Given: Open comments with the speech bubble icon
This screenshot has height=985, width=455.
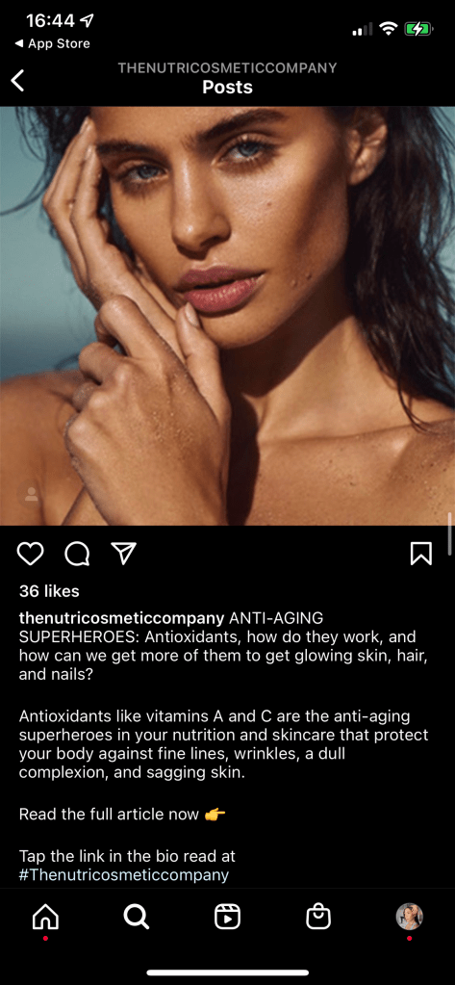Looking at the screenshot, I should click(x=77, y=554).
